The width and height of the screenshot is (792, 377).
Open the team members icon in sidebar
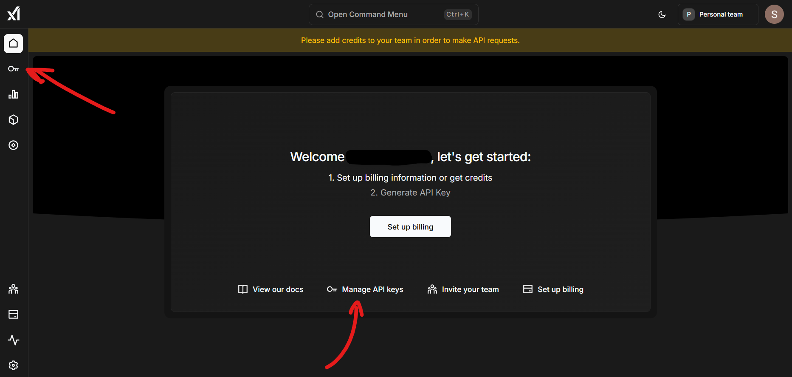(14, 289)
